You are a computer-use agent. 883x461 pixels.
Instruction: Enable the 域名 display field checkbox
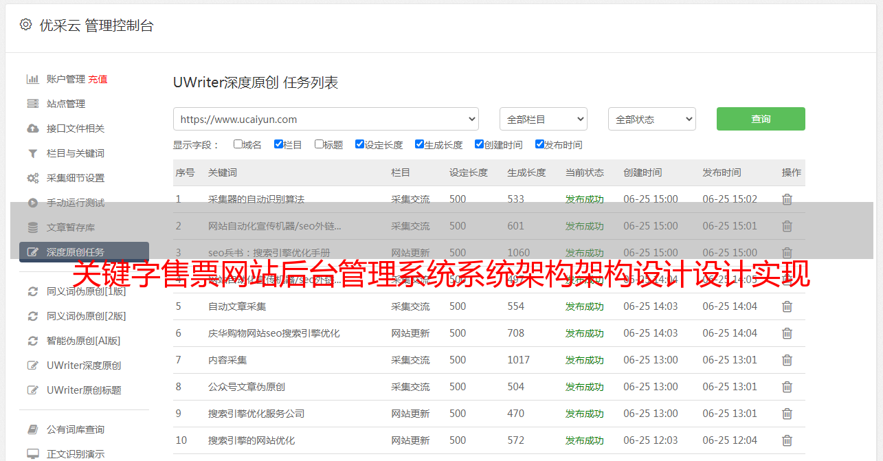click(x=238, y=144)
